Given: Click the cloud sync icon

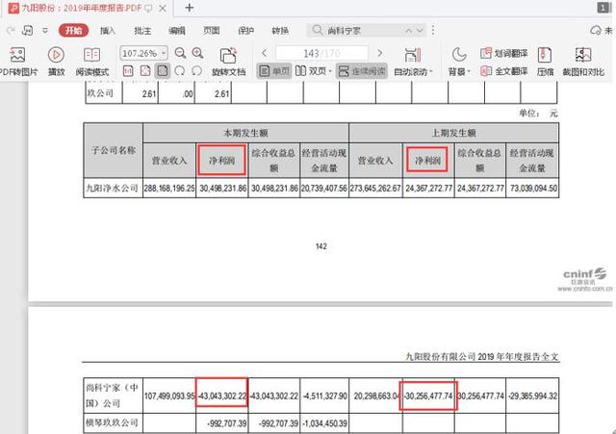Looking at the screenshot, I should point(596,30).
